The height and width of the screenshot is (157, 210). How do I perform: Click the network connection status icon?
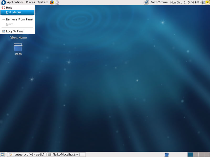coord(147,2)
